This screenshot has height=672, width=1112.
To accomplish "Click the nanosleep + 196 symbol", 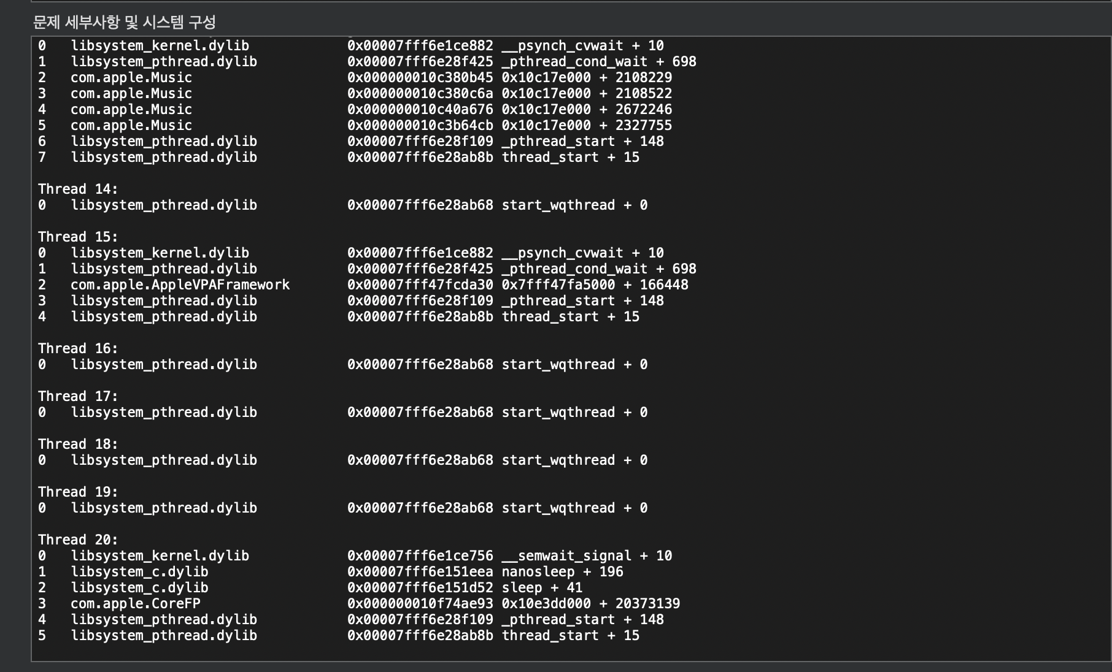I will tap(562, 571).
